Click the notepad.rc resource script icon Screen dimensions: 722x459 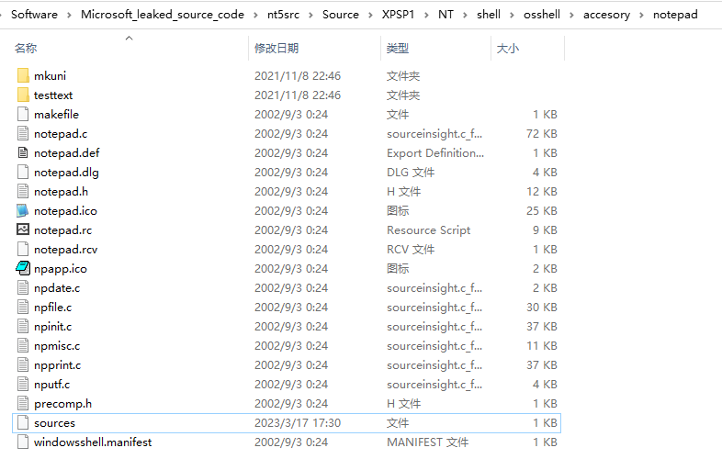tap(23, 229)
